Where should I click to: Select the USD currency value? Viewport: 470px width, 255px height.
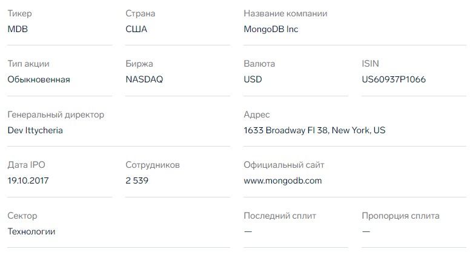[x=253, y=79]
